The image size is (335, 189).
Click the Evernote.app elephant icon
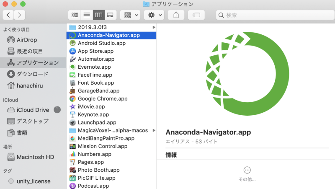tap(72, 67)
